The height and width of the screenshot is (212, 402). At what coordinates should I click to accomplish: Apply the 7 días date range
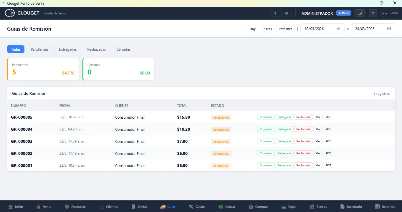tap(267, 29)
